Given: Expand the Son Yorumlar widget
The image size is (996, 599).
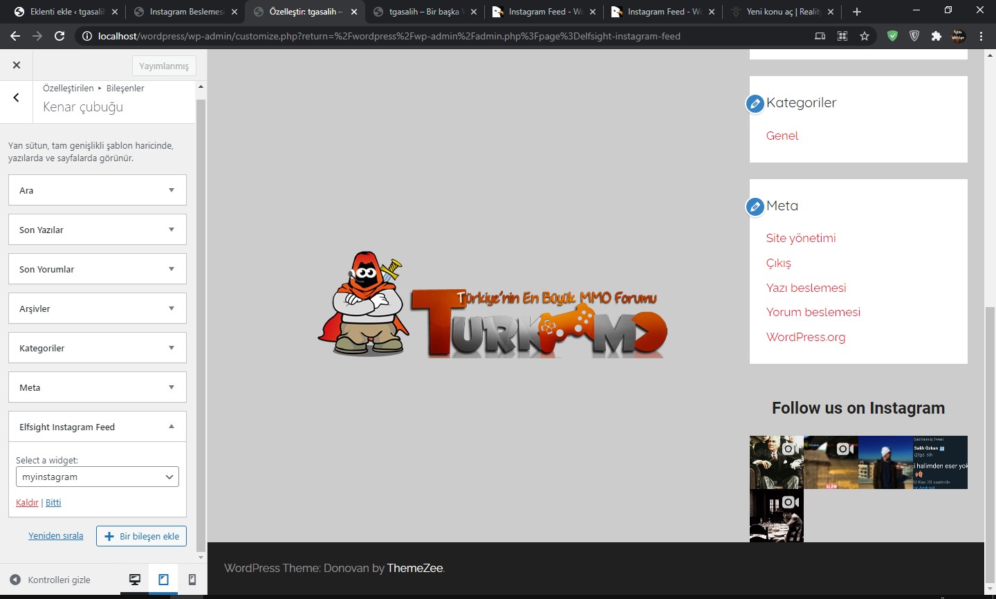Looking at the screenshot, I should click(98, 269).
